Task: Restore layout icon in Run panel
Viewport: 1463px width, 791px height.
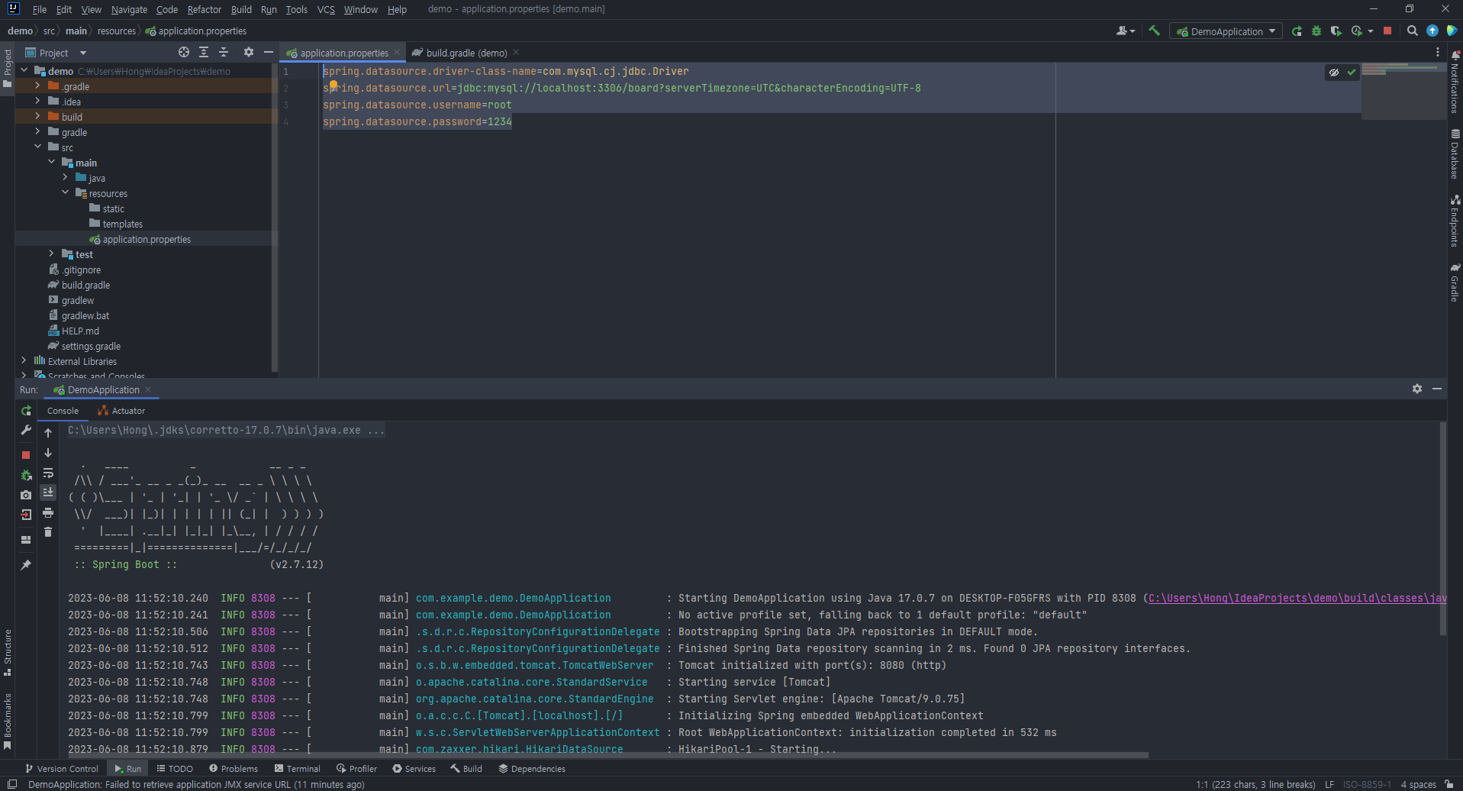Action: [x=26, y=540]
